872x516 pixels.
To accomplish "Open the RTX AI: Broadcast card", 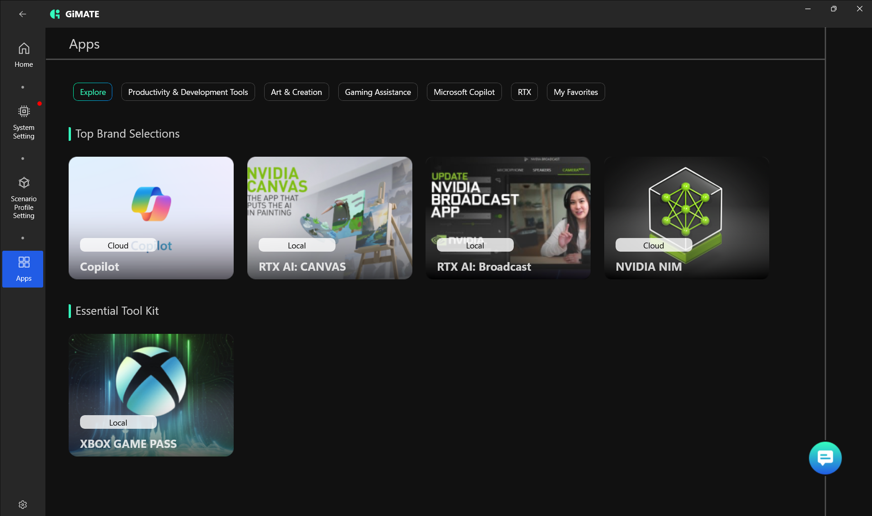I will click(508, 218).
